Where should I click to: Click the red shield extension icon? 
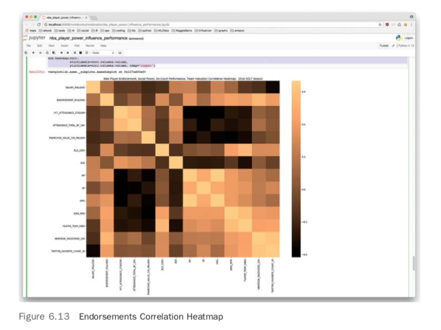coord(387,24)
